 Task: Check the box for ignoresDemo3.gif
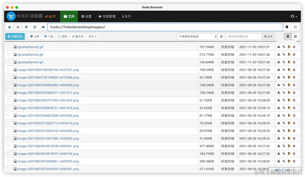(x=8, y=54)
